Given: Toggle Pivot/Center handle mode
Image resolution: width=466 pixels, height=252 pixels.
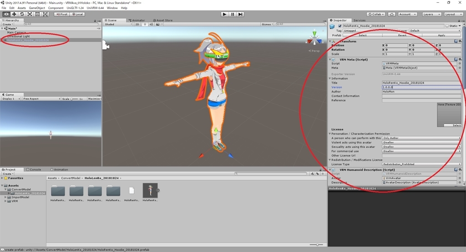Looking at the screenshot, I should [x=62, y=14].
